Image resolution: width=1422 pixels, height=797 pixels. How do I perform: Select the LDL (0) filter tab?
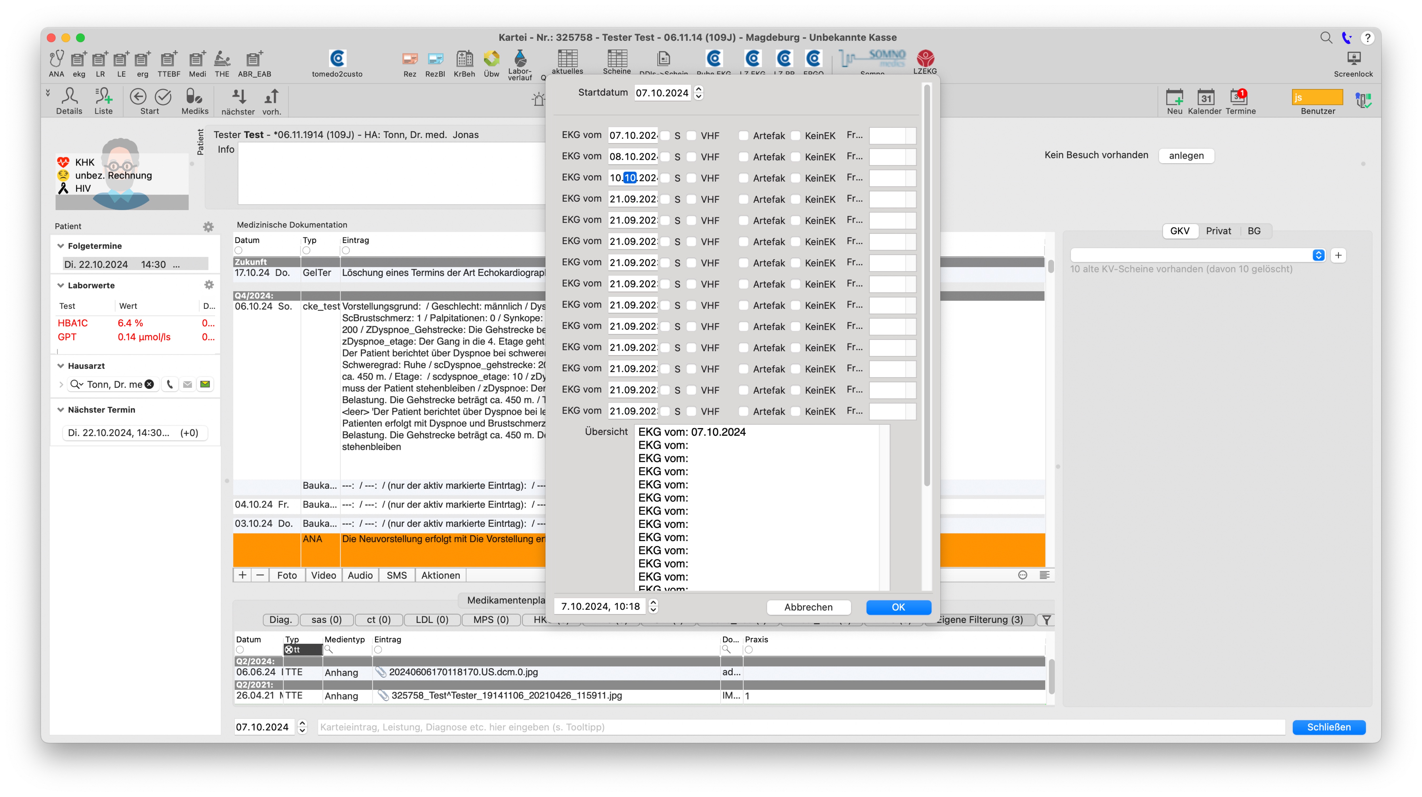432,620
